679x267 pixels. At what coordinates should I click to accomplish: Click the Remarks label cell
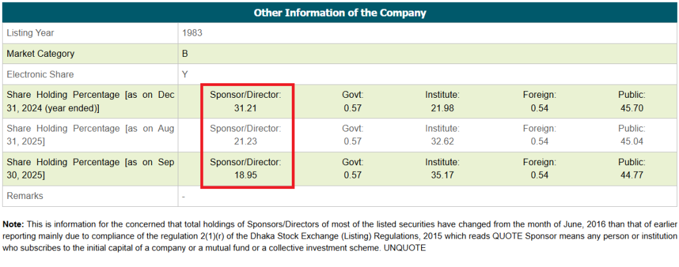tap(25, 196)
